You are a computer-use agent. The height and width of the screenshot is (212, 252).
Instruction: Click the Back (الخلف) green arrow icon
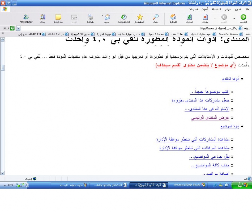point(243,17)
